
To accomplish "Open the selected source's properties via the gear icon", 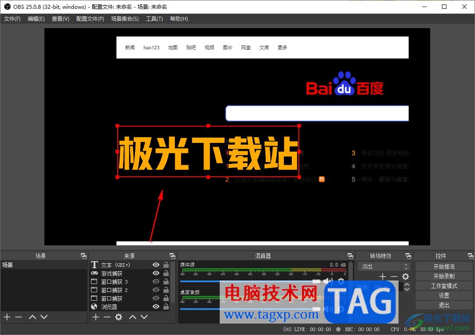I will [x=119, y=317].
